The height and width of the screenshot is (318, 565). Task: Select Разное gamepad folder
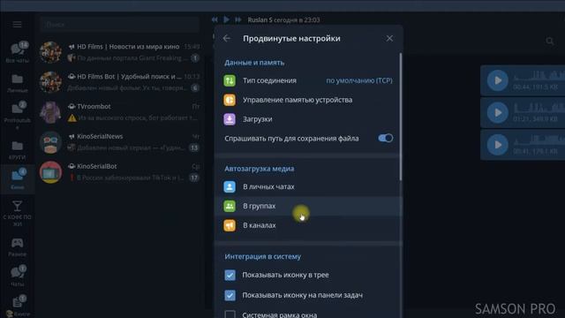point(18,247)
